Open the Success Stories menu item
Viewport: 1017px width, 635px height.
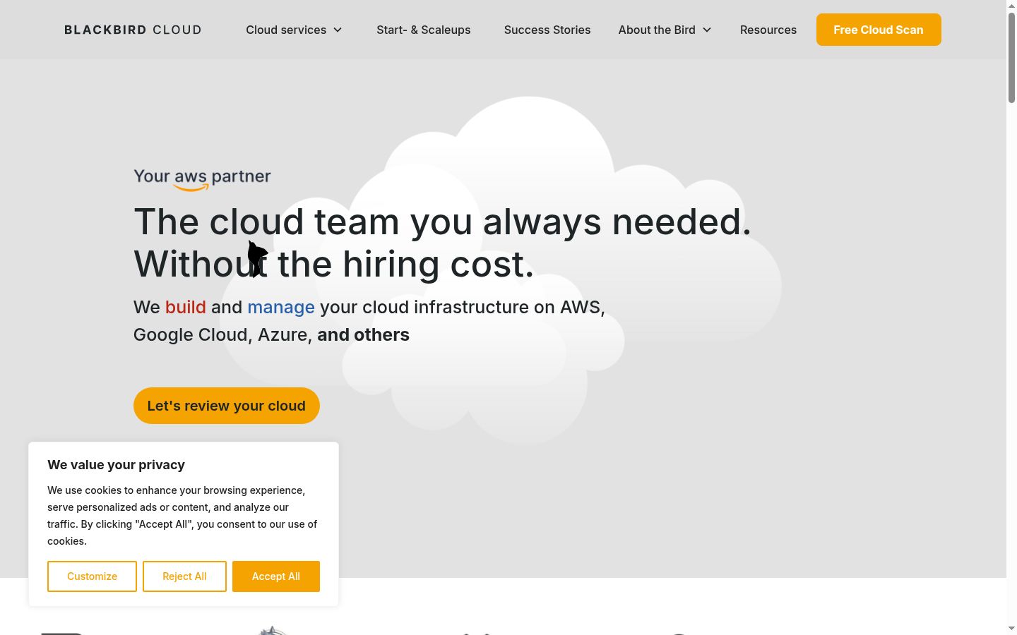[547, 30]
